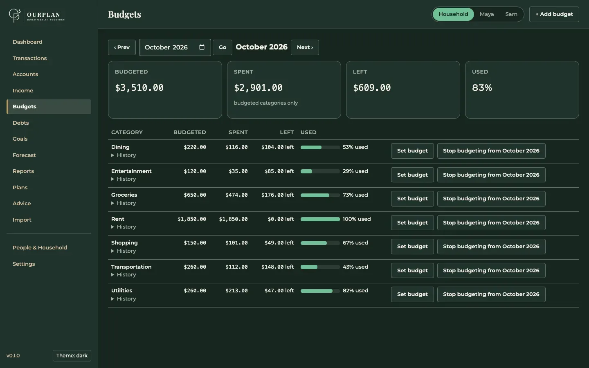Image resolution: width=589 pixels, height=368 pixels.
Task: Open the Income page
Action: (x=49, y=91)
